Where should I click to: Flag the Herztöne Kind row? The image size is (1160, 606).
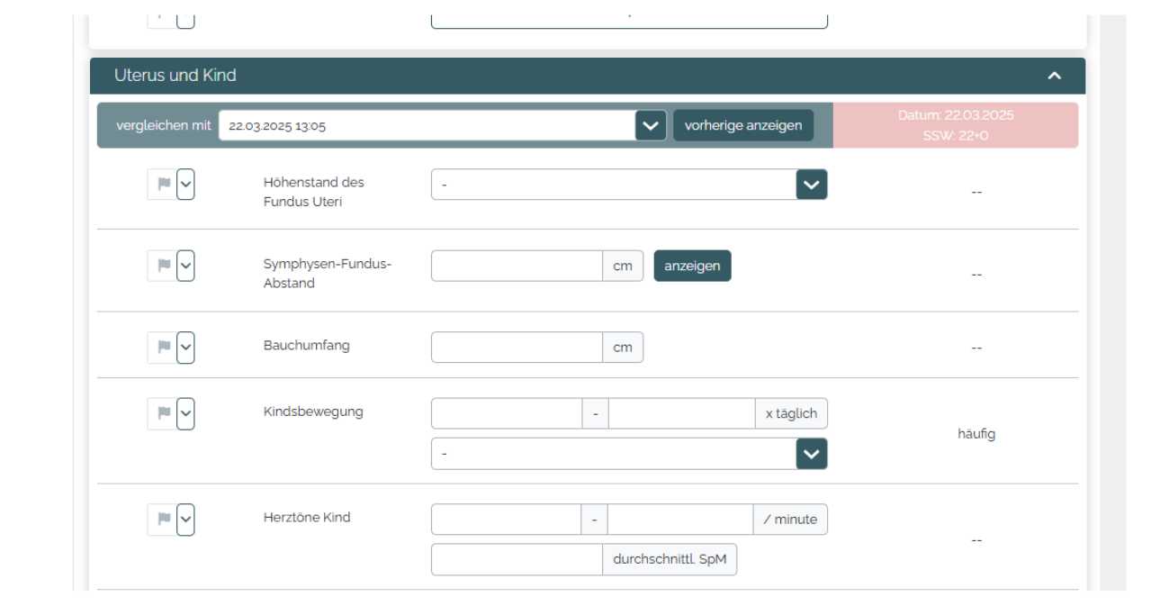(163, 520)
